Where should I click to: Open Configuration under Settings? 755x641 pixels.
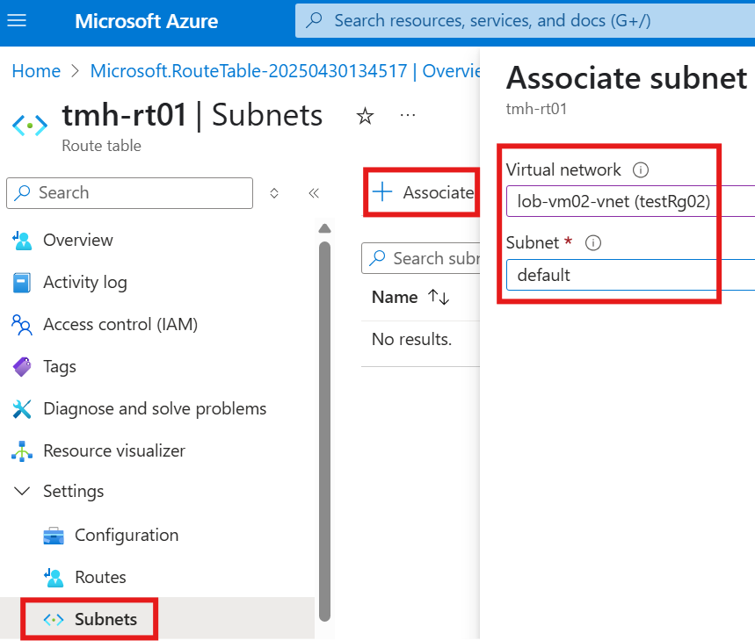click(127, 536)
